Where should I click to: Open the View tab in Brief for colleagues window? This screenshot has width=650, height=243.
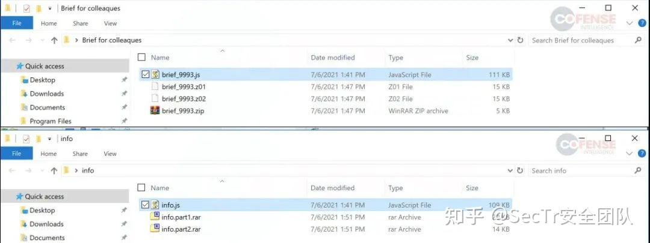click(110, 23)
